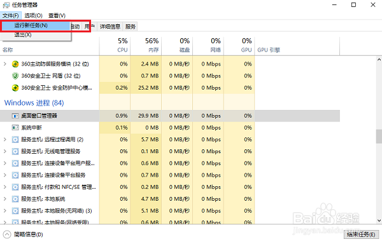Viewport: 382px width, 244px height.
Task: Collapse to 简略信息(D) view with arrow
Action: point(7,234)
